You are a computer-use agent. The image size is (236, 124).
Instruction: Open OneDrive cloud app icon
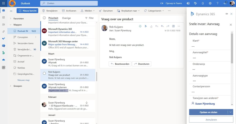pos(4,60)
